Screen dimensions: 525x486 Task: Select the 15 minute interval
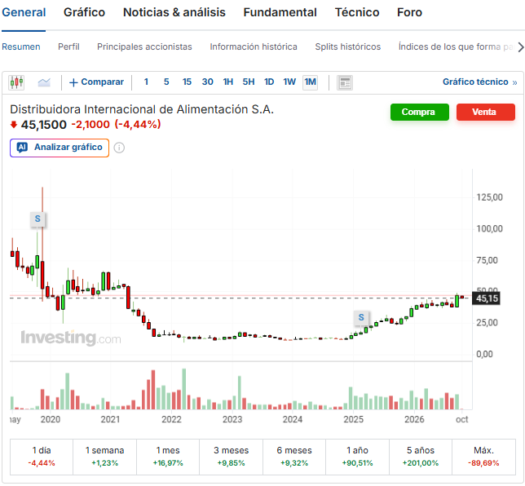pyautogui.click(x=187, y=82)
